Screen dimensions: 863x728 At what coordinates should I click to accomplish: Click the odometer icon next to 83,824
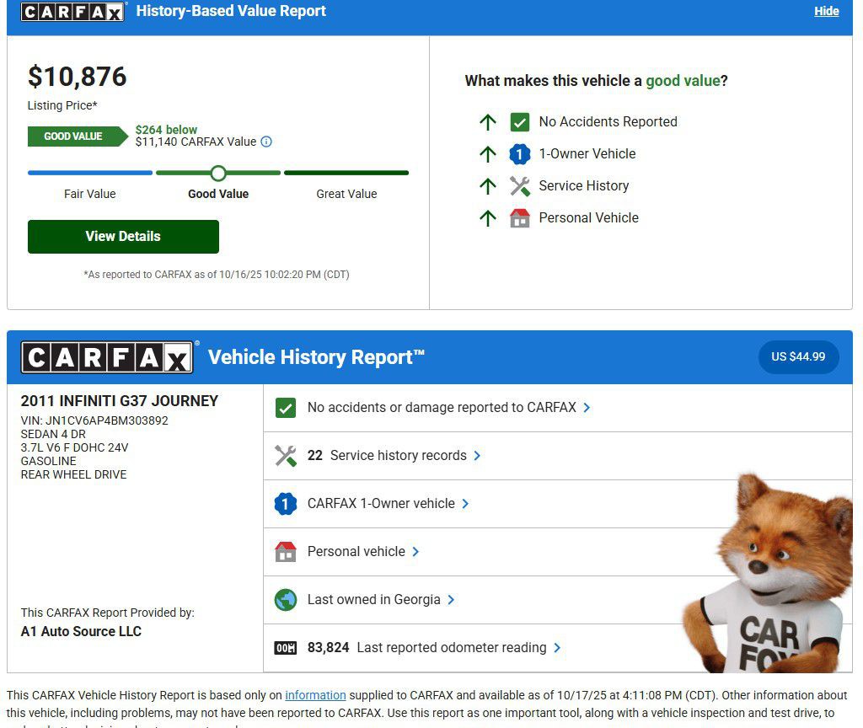click(x=286, y=648)
